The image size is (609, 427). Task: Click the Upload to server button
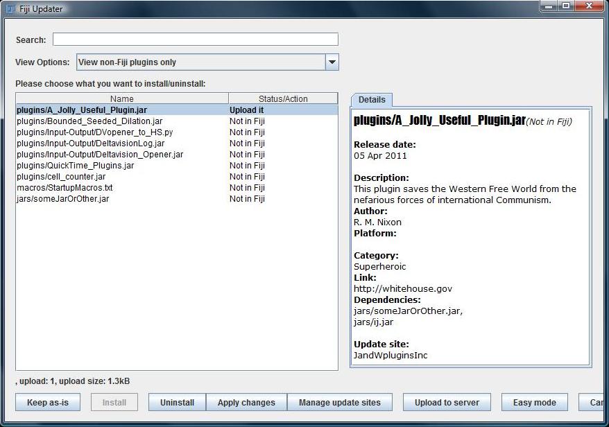(447, 403)
